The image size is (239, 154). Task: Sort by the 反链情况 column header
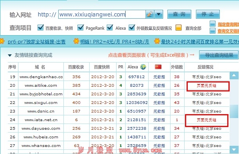[205, 67]
